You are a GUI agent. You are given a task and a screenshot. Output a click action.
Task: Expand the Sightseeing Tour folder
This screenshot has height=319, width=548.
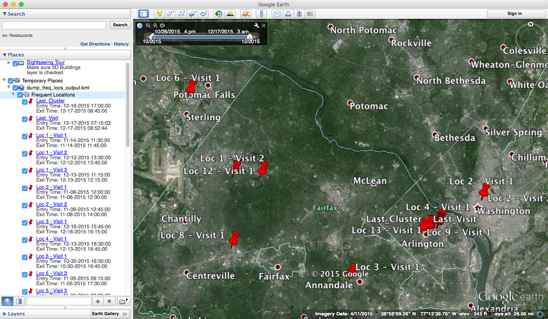(x=9, y=63)
